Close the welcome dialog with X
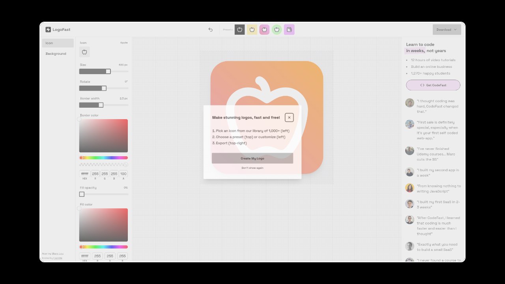The height and width of the screenshot is (284, 505). point(289,118)
